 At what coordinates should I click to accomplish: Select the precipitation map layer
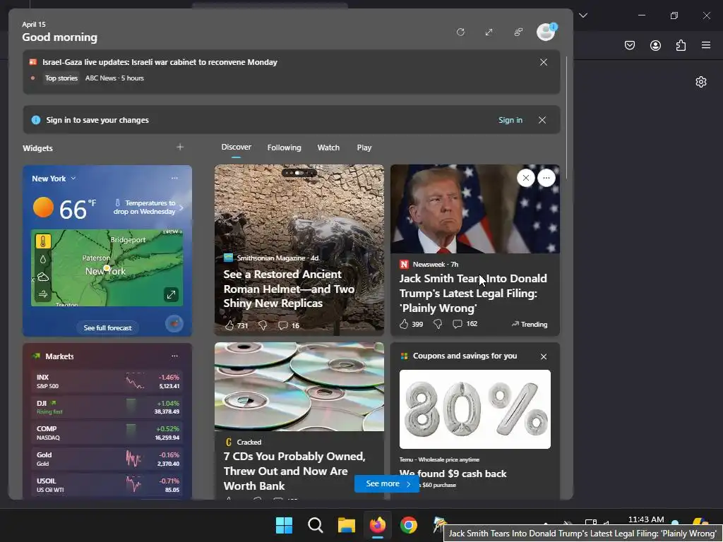[43, 260]
